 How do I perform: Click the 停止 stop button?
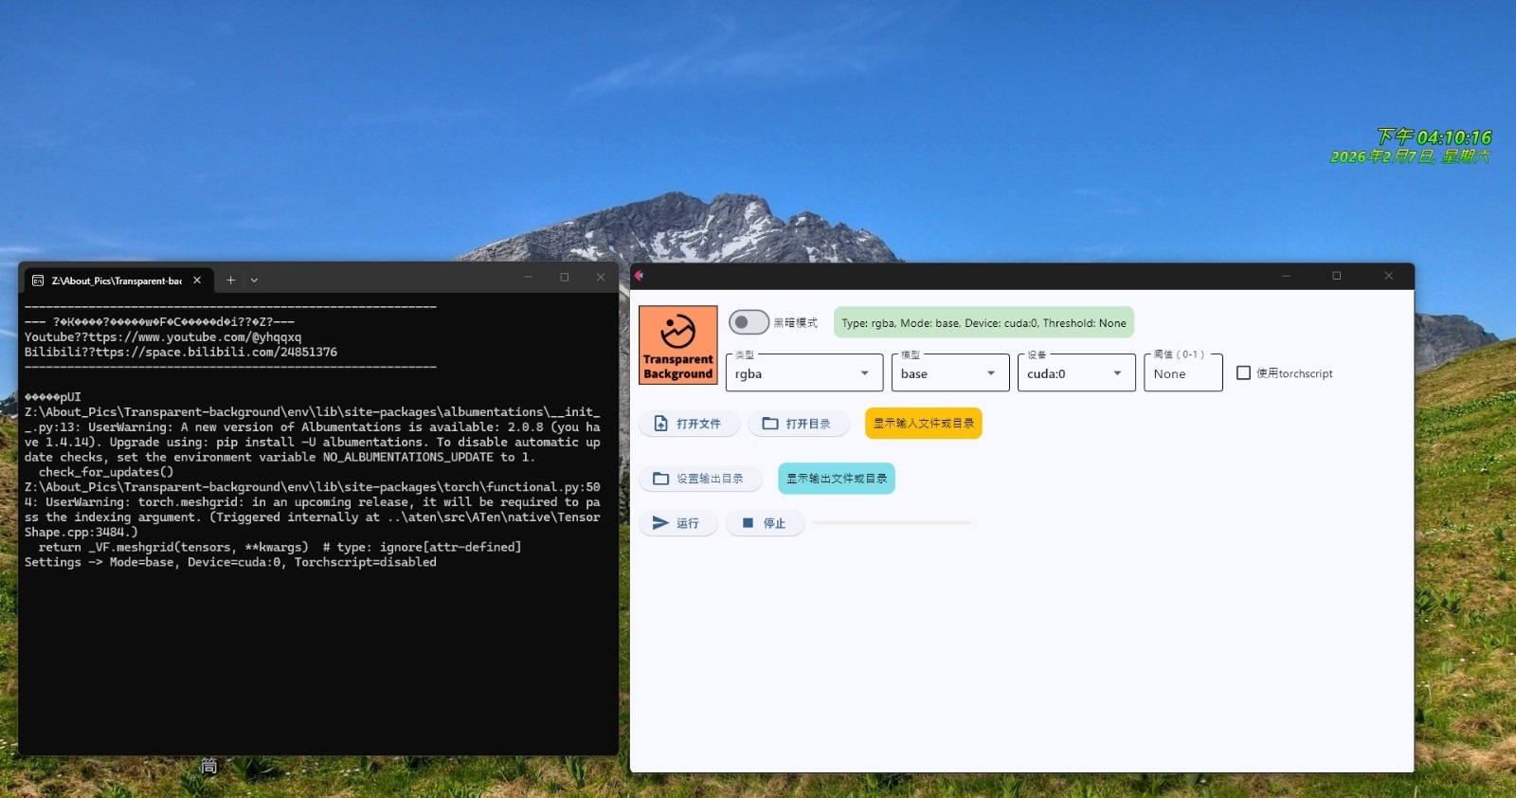click(x=765, y=523)
